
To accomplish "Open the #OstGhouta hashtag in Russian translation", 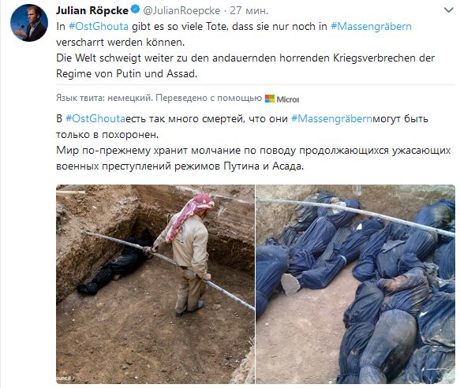I will coord(95,119).
